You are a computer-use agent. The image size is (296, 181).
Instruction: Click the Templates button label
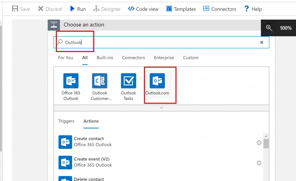[185, 9]
